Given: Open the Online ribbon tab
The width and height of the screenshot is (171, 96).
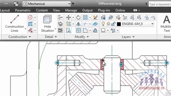Looking at the screenshot, I should click(120, 10).
